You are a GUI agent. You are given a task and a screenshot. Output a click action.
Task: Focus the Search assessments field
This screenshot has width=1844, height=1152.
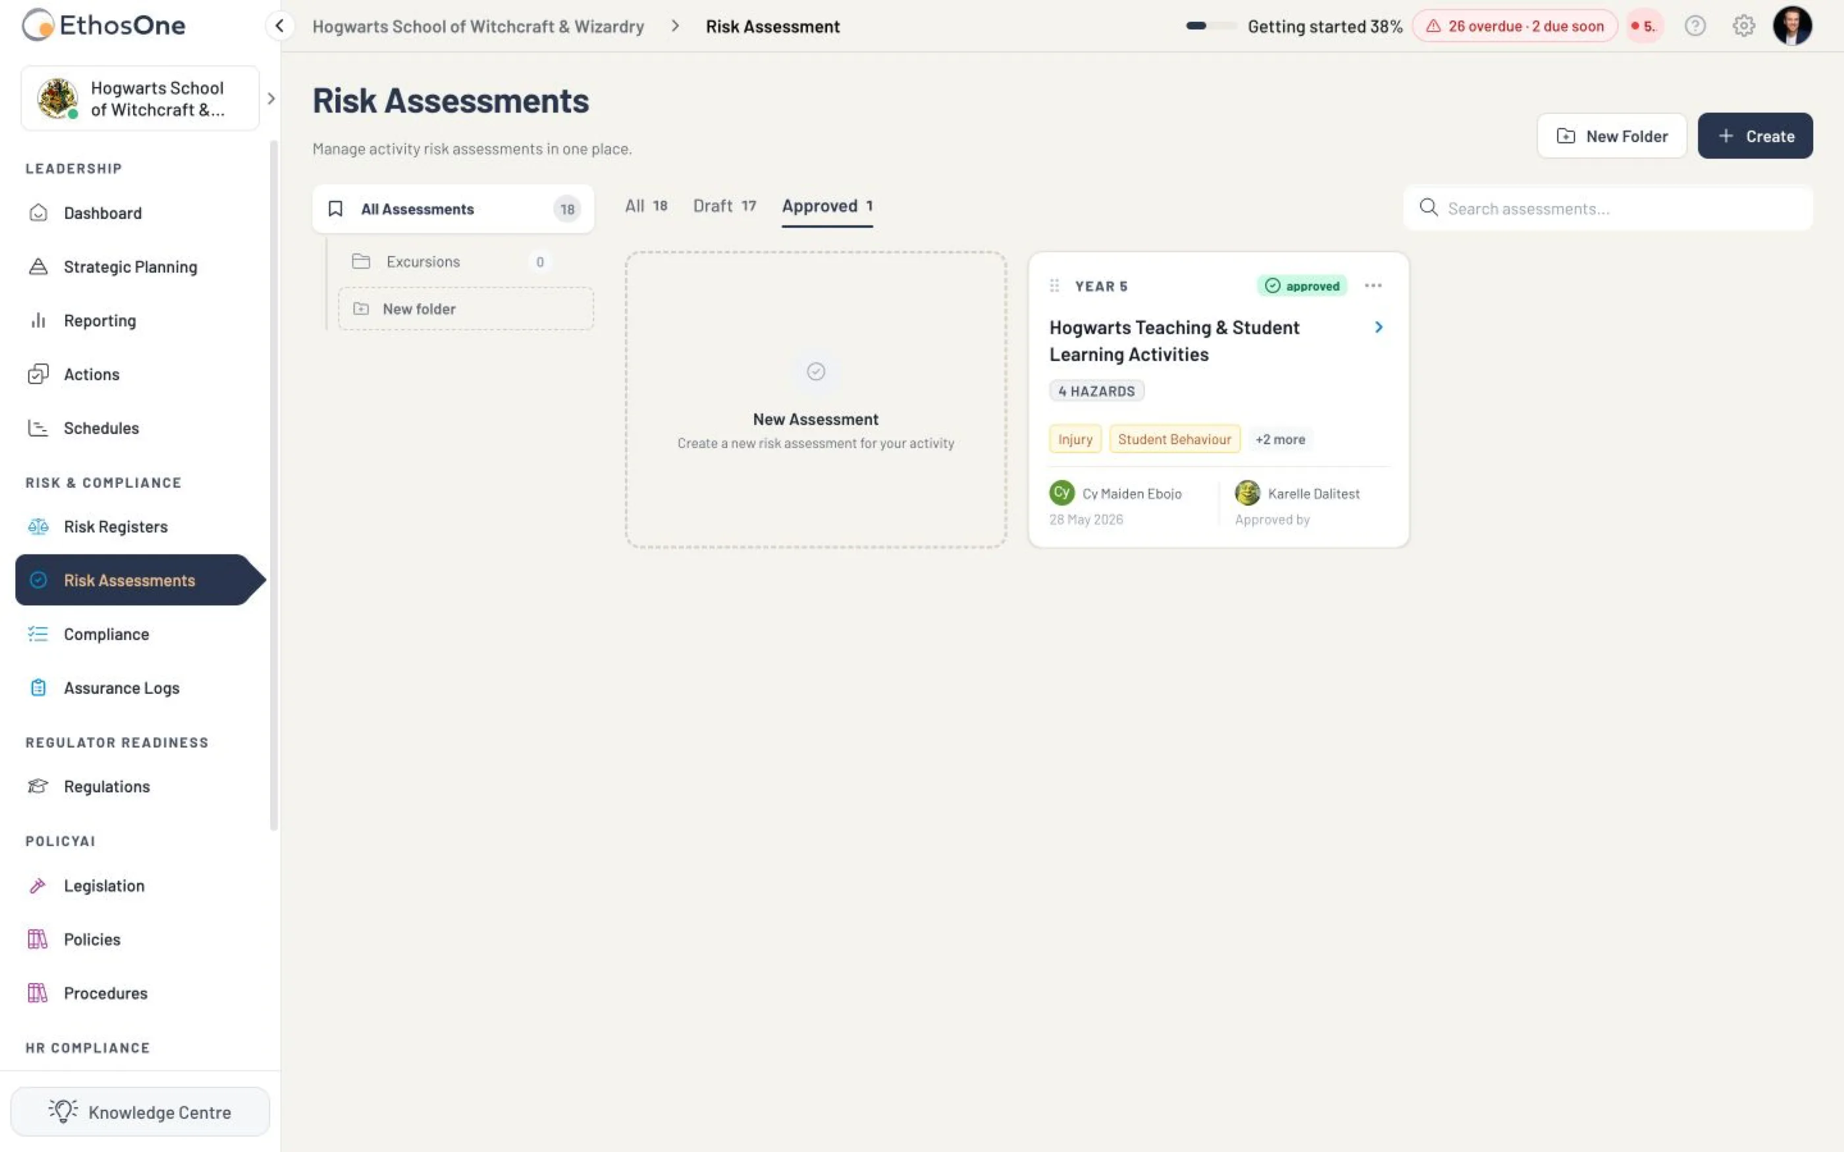pyautogui.click(x=1608, y=209)
